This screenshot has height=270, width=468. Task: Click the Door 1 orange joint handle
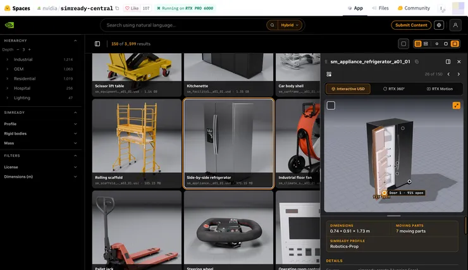click(x=384, y=193)
